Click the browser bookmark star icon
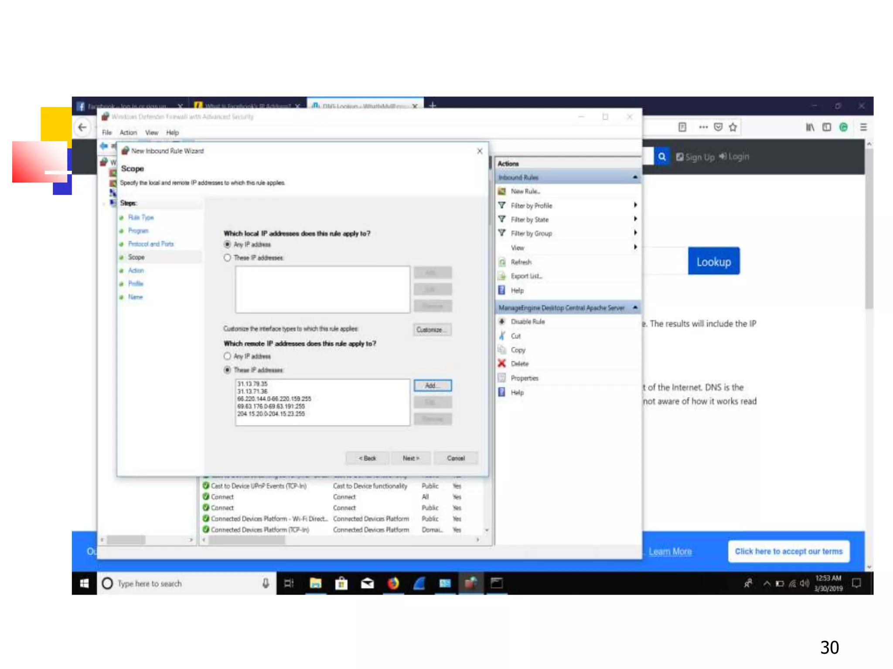Image resolution: width=893 pixels, height=669 pixels. (733, 127)
